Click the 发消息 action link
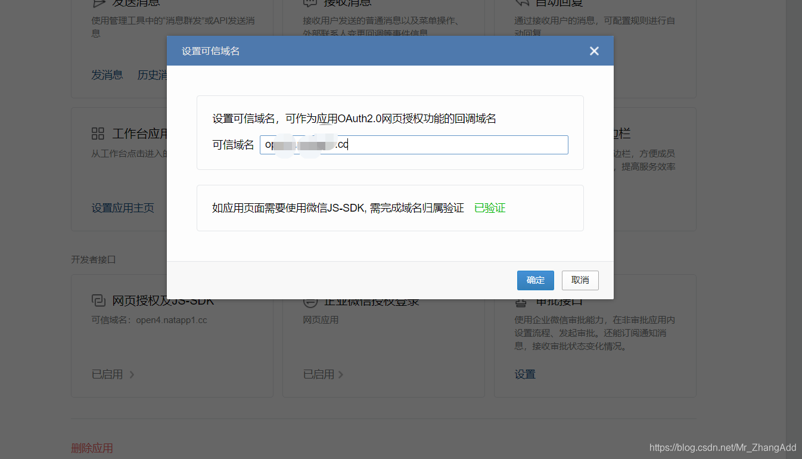802x459 pixels. [x=107, y=75]
